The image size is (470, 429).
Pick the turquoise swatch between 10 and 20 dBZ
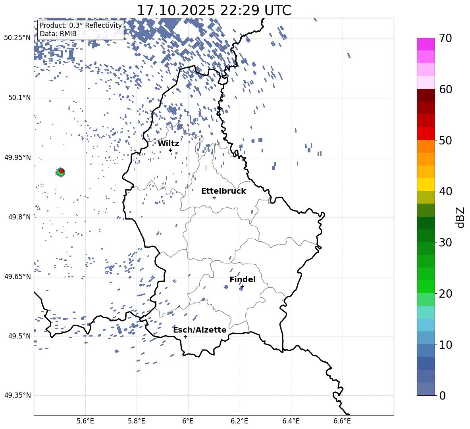tap(426, 312)
